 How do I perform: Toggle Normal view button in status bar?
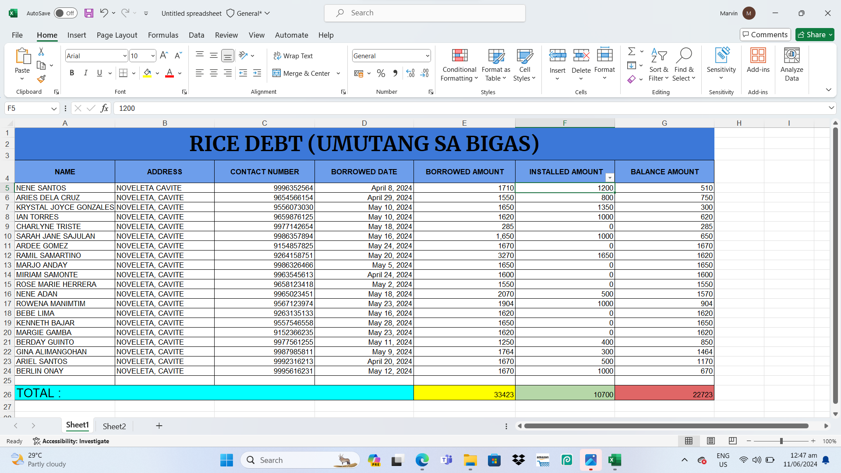689,441
